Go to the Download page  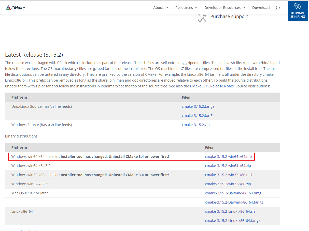point(261,8)
